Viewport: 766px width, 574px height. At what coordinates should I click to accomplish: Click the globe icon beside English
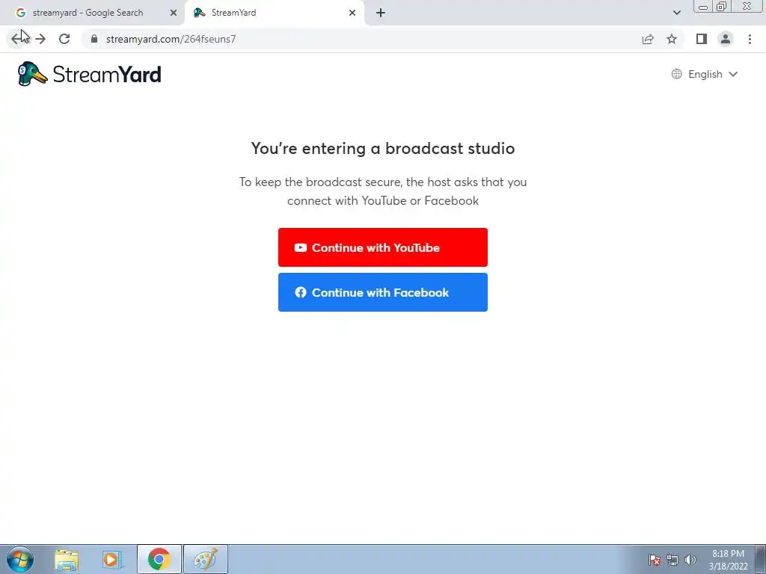[x=676, y=74]
